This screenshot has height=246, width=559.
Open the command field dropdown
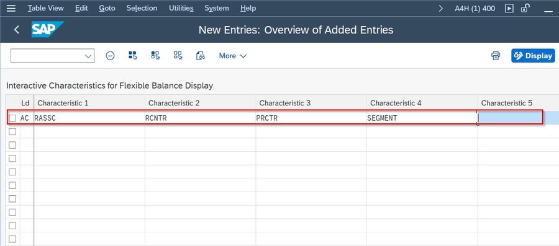point(88,56)
